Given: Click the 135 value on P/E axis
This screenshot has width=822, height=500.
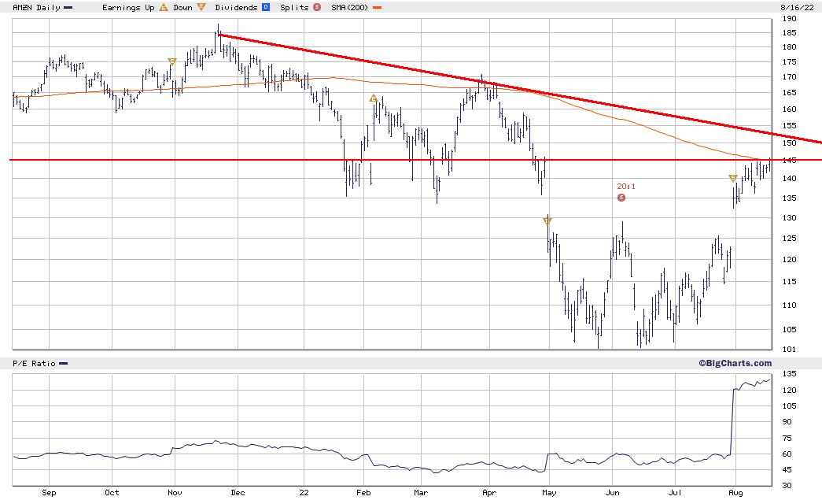Looking at the screenshot, I should tap(789, 373).
